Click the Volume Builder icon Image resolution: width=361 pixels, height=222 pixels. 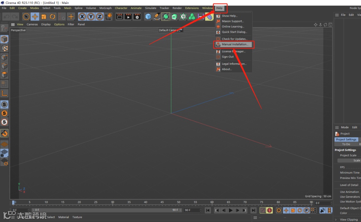(183, 17)
